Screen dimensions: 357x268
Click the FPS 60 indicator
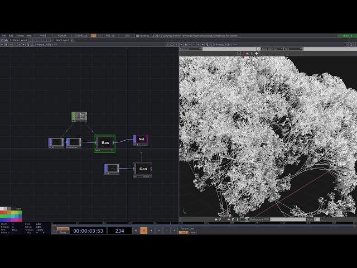pyautogui.click(x=110, y=36)
